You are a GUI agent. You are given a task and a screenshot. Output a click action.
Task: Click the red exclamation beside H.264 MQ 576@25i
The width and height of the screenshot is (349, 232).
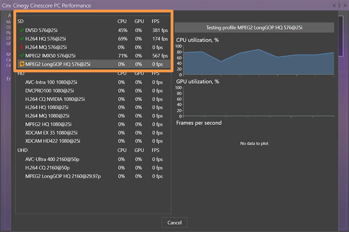(21, 48)
